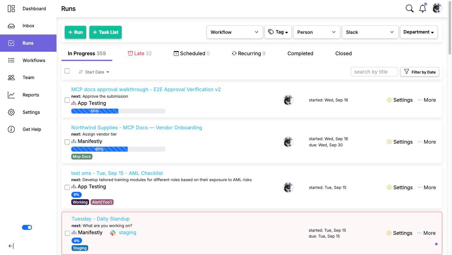Click the Workflows list icon
The width and height of the screenshot is (452, 255).
coord(11,60)
